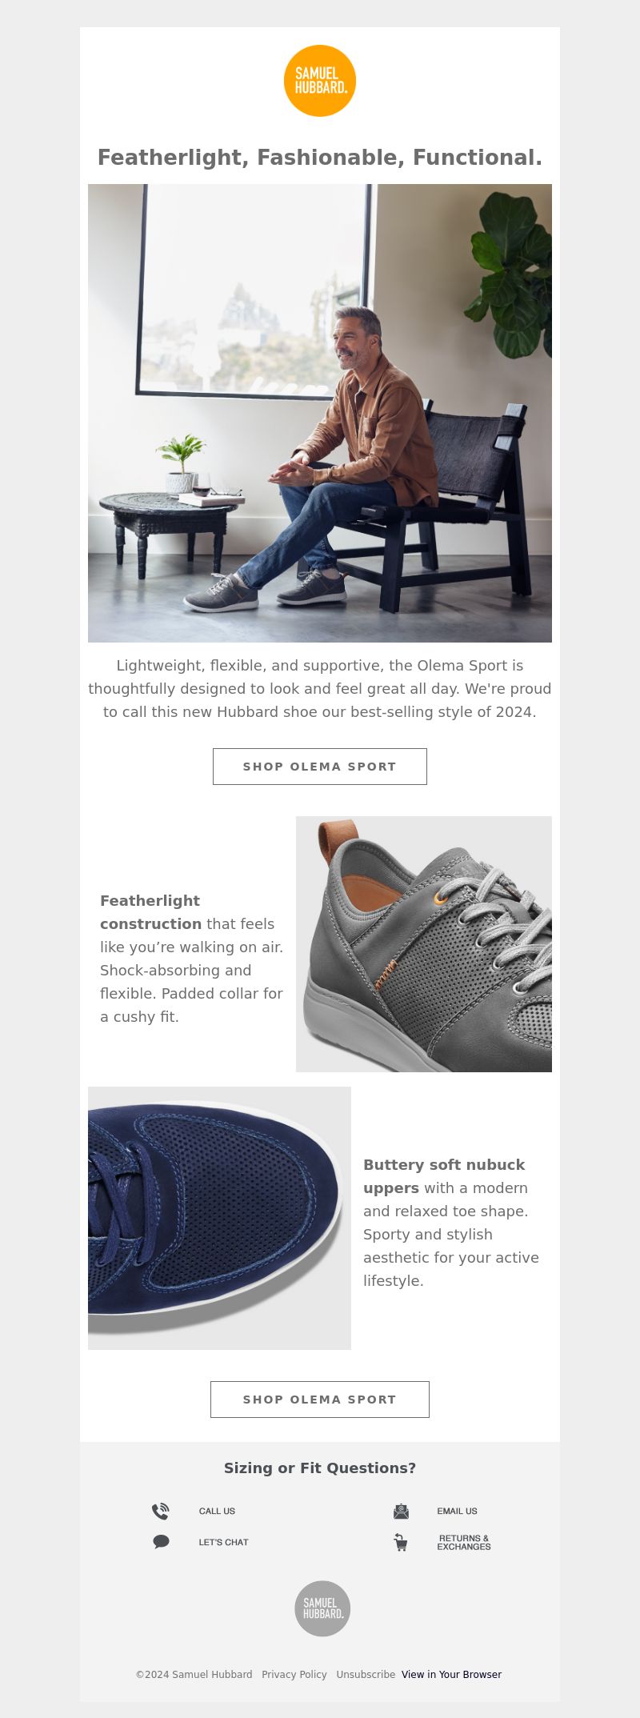640x1718 pixels.
Task: Click the ©2024 Samuel Hubbard text
Action: tap(194, 1674)
